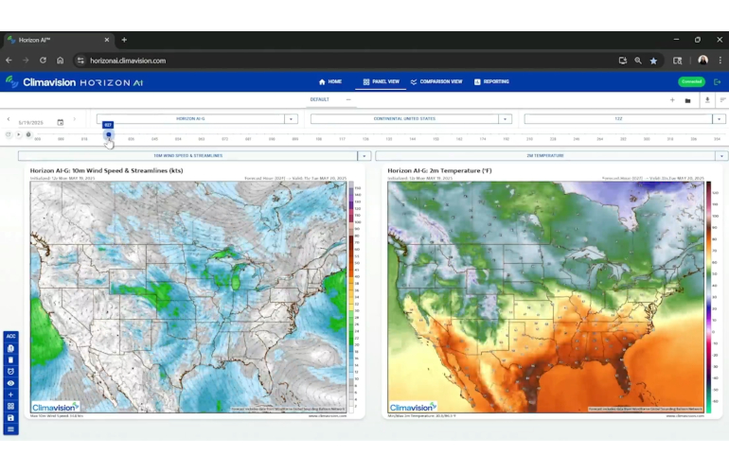Click the Home navigation link

click(330, 82)
